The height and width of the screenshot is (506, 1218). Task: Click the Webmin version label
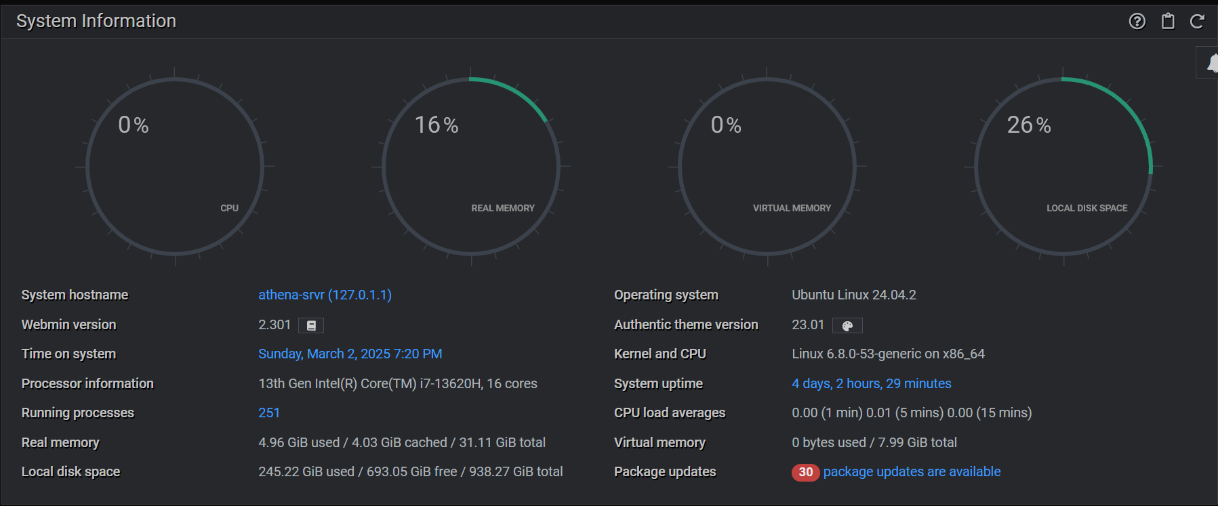click(x=68, y=324)
